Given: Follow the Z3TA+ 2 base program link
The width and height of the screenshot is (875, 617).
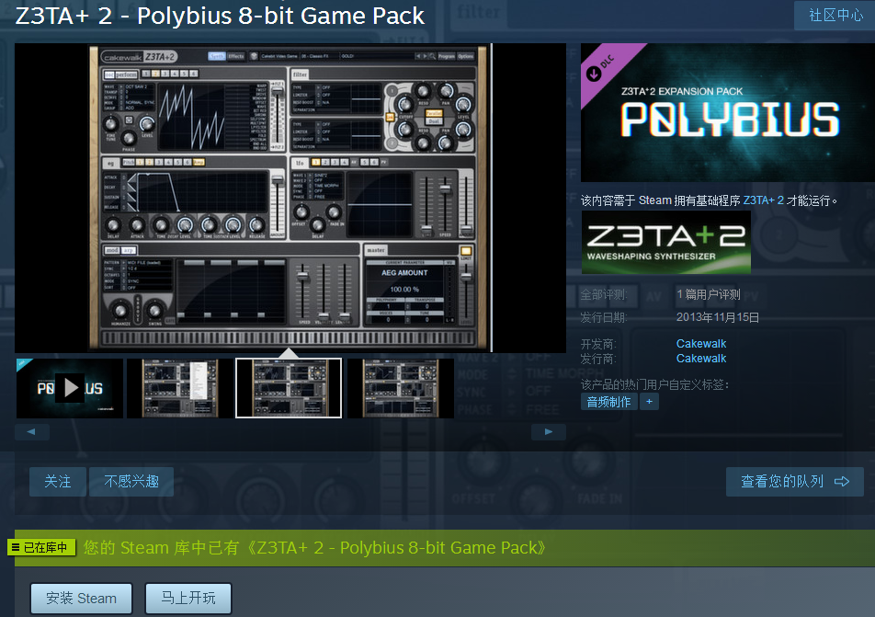Looking at the screenshot, I should click(x=763, y=200).
